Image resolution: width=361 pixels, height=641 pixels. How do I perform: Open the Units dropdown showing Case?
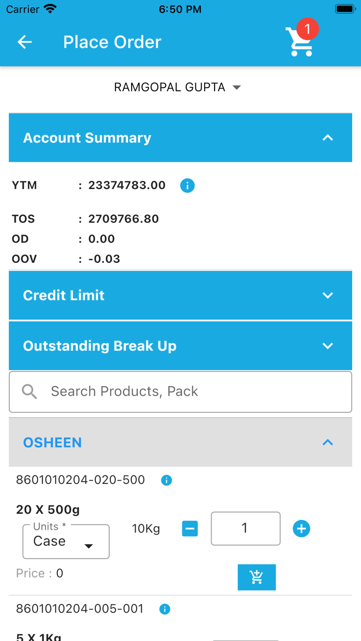65,542
